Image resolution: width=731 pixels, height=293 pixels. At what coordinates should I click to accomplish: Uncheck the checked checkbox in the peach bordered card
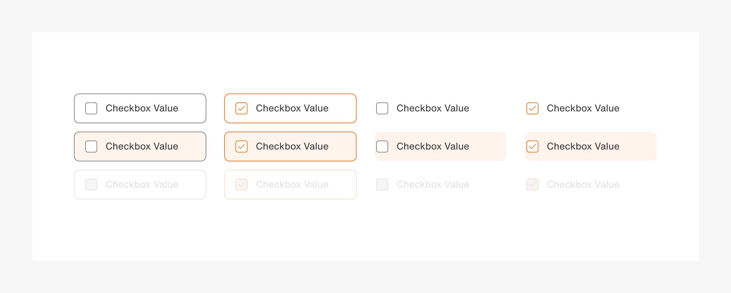[x=241, y=146]
